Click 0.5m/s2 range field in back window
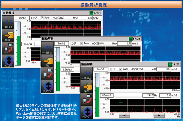183x121 pixels. 28,44
